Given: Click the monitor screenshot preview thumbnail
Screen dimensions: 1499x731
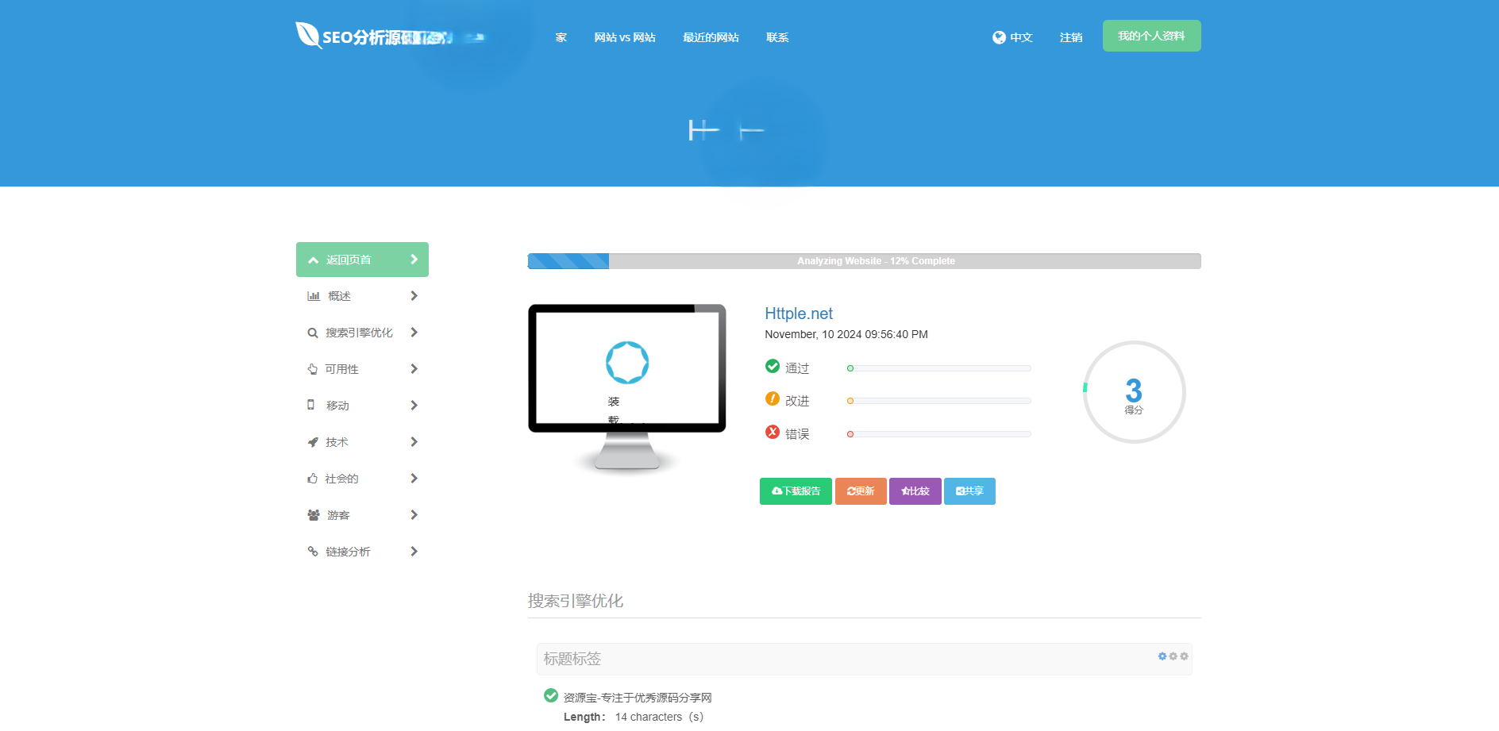Looking at the screenshot, I should [627, 388].
